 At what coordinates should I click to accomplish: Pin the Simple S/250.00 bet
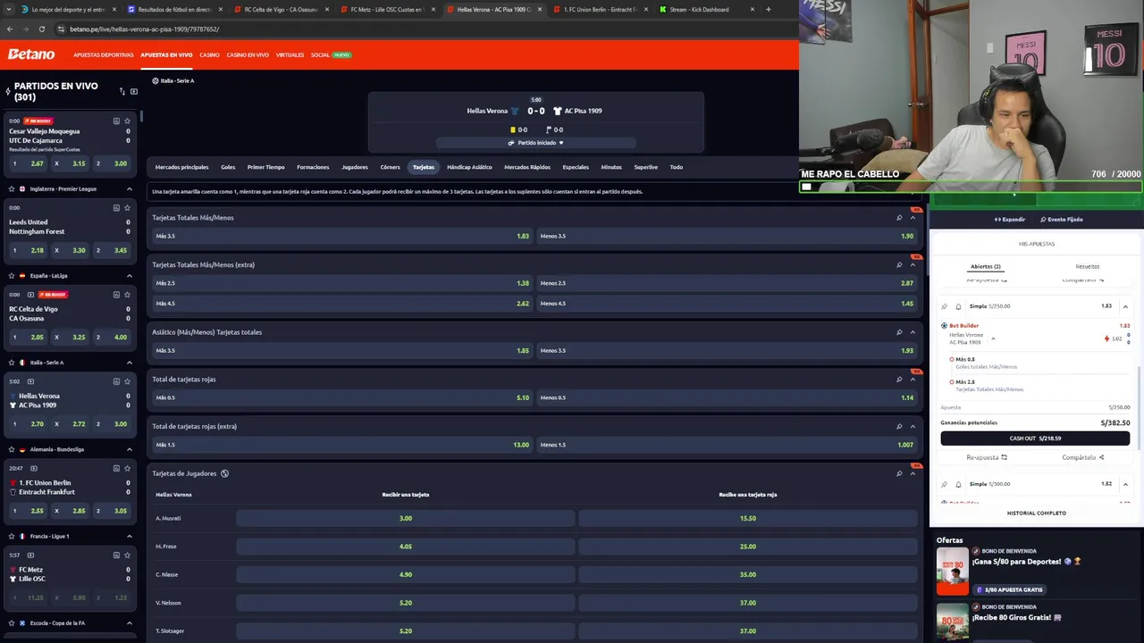pos(945,306)
